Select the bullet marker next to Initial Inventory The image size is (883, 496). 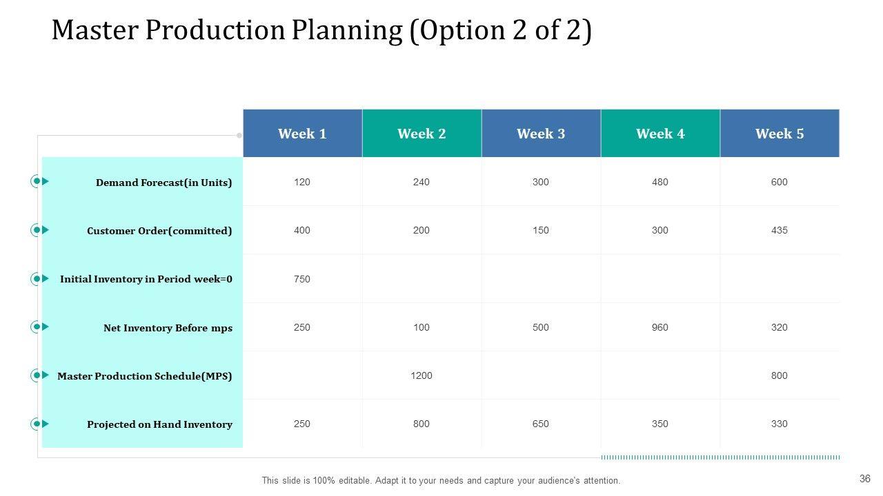pyautogui.click(x=39, y=278)
